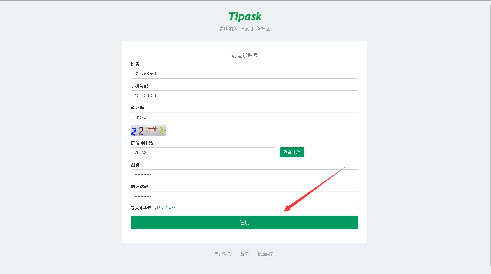
Task: Focus the 短信验证码 SMS code field
Action: click(203, 152)
